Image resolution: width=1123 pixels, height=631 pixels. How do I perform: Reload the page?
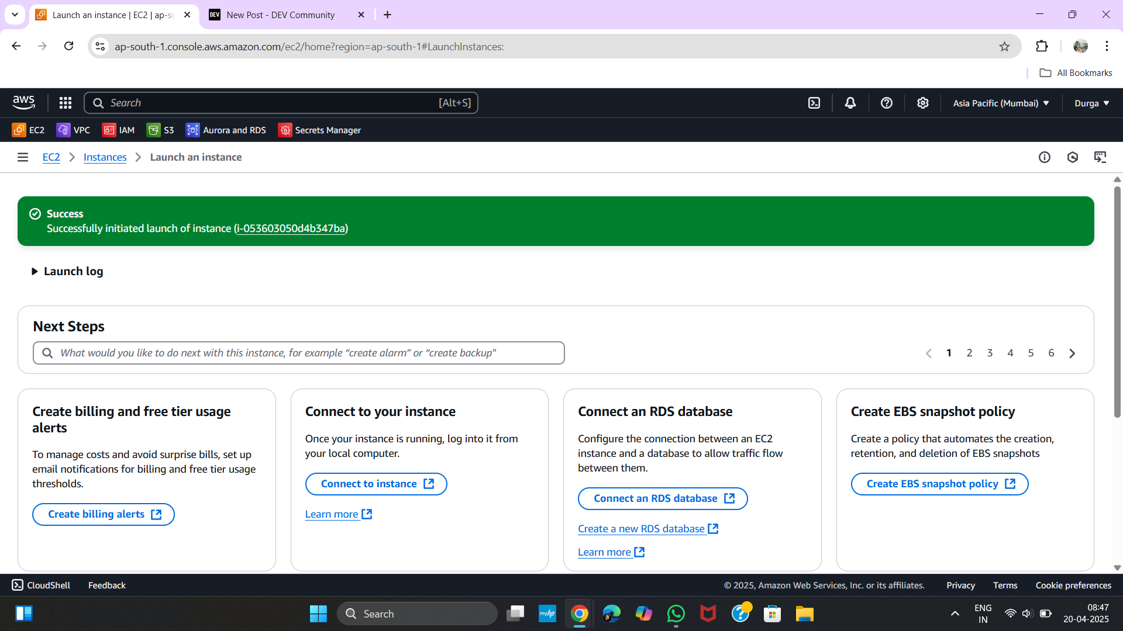68,46
